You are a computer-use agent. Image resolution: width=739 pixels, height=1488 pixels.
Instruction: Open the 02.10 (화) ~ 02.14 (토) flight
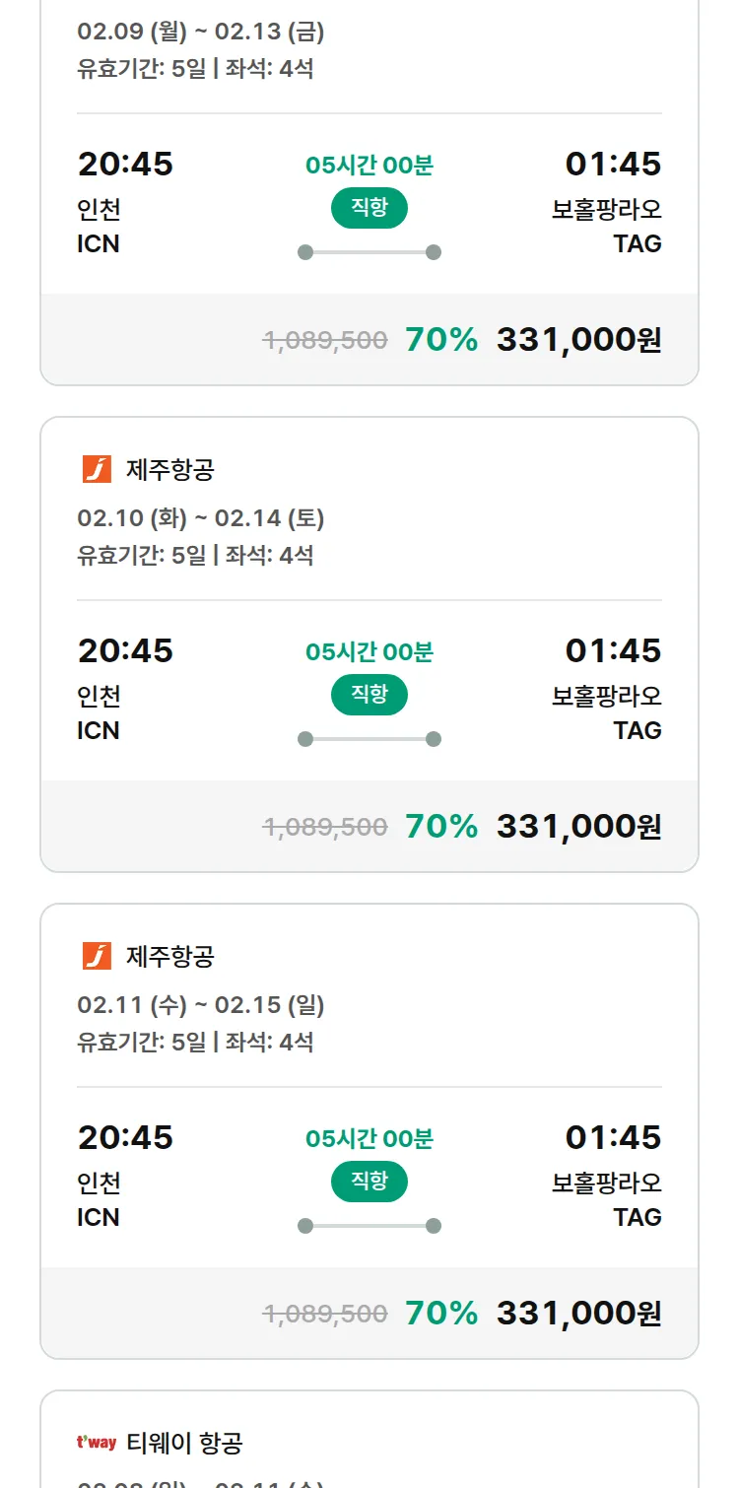click(x=201, y=518)
